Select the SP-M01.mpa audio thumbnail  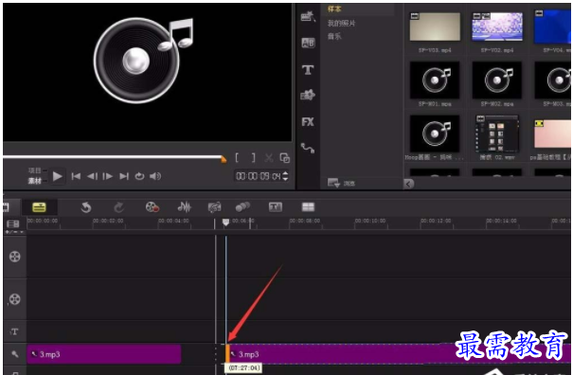[435, 80]
